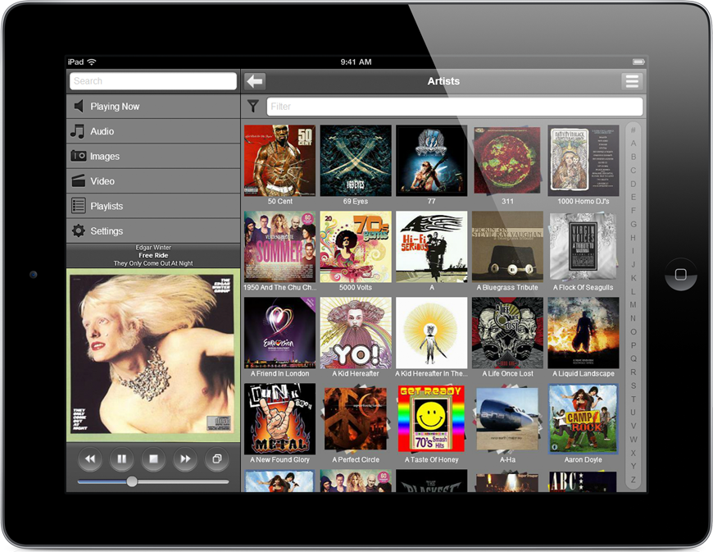Select the 50 Cent artist thumbnail
This screenshot has width=713, height=552.
(279, 161)
